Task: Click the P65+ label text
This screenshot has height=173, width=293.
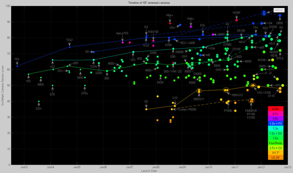Action: [170, 15]
